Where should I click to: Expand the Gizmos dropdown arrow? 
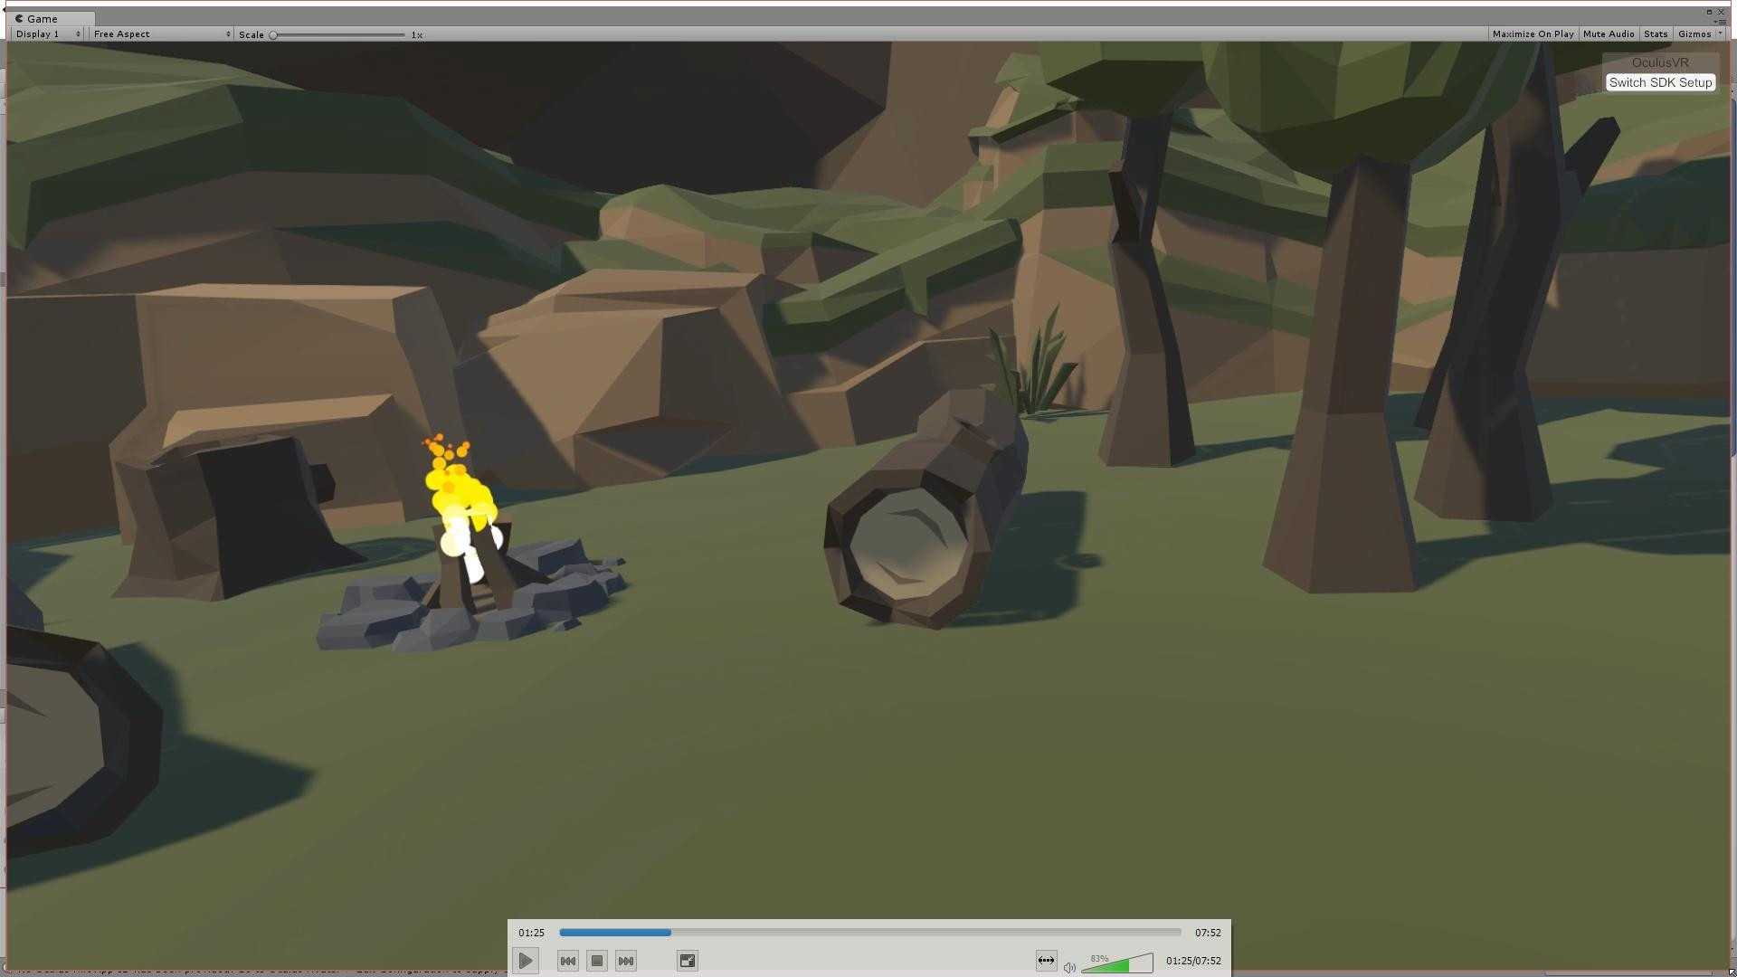1720,34
